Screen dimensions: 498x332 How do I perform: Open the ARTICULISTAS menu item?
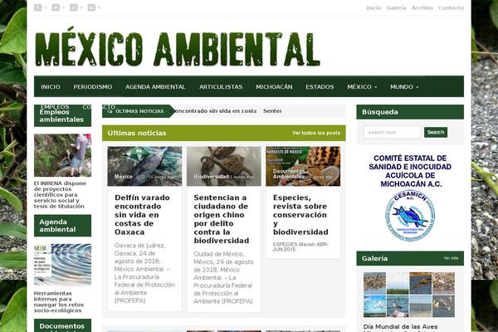pyautogui.click(x=221, y=86)
